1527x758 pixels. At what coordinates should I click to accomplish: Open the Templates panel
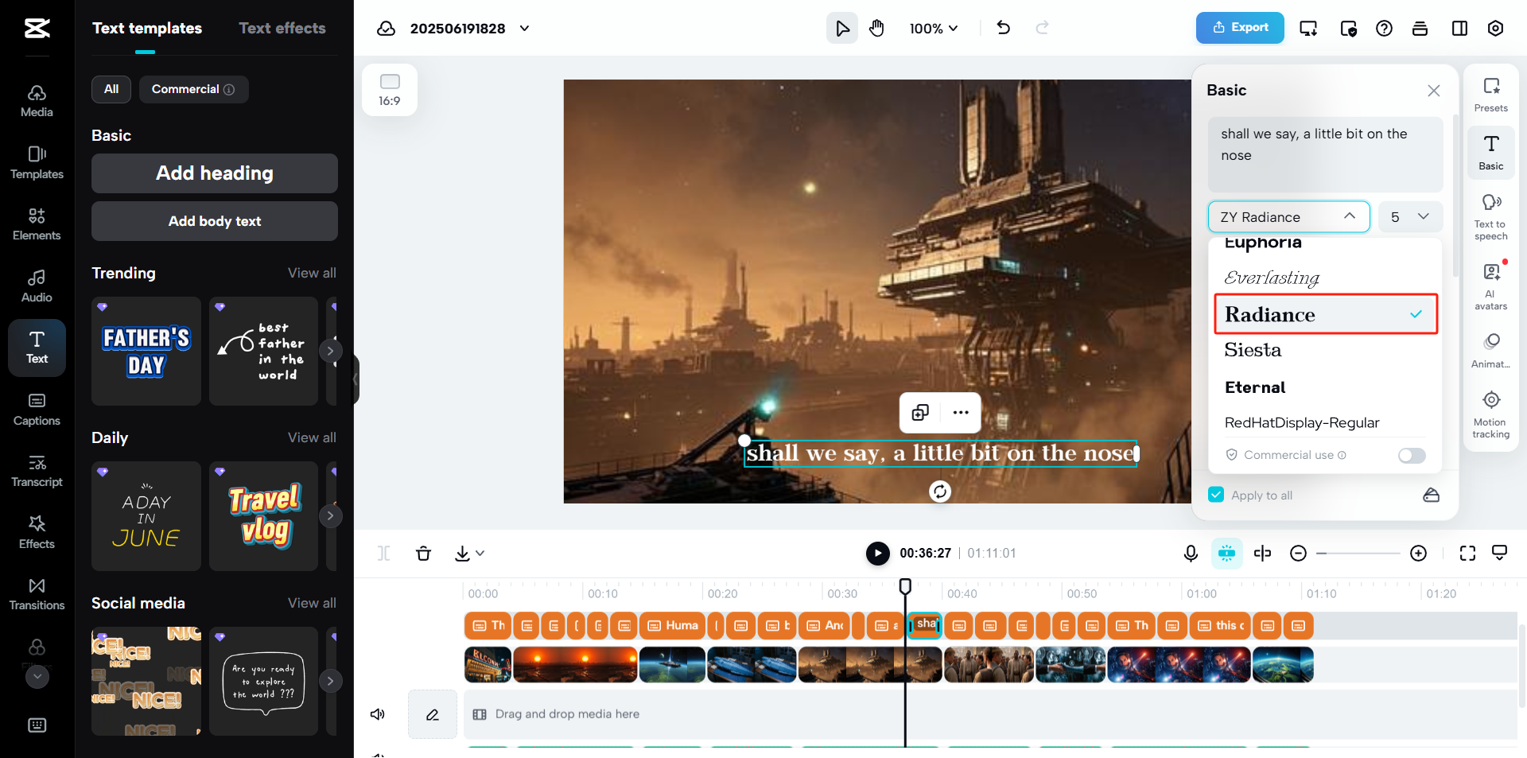click(x=37, y=163)
